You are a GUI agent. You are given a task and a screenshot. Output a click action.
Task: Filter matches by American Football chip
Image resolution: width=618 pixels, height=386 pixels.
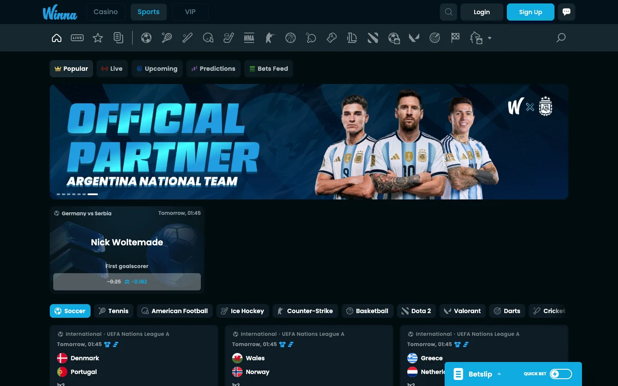[175, 311]
